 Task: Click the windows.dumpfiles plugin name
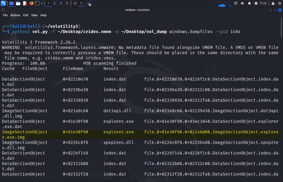[x=191, y=32]
